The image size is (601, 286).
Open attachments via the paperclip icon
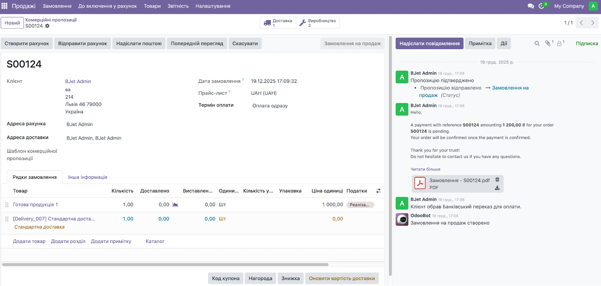548,43
